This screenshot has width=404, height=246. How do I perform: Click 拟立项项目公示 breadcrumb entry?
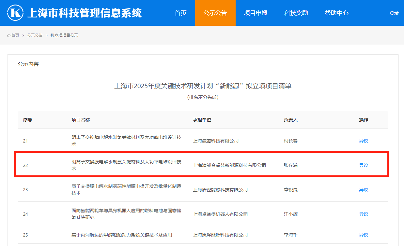pos(64,35)
